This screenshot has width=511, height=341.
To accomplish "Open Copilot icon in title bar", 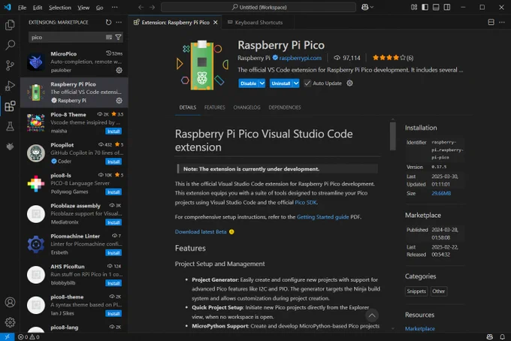I will pos(364,8).
